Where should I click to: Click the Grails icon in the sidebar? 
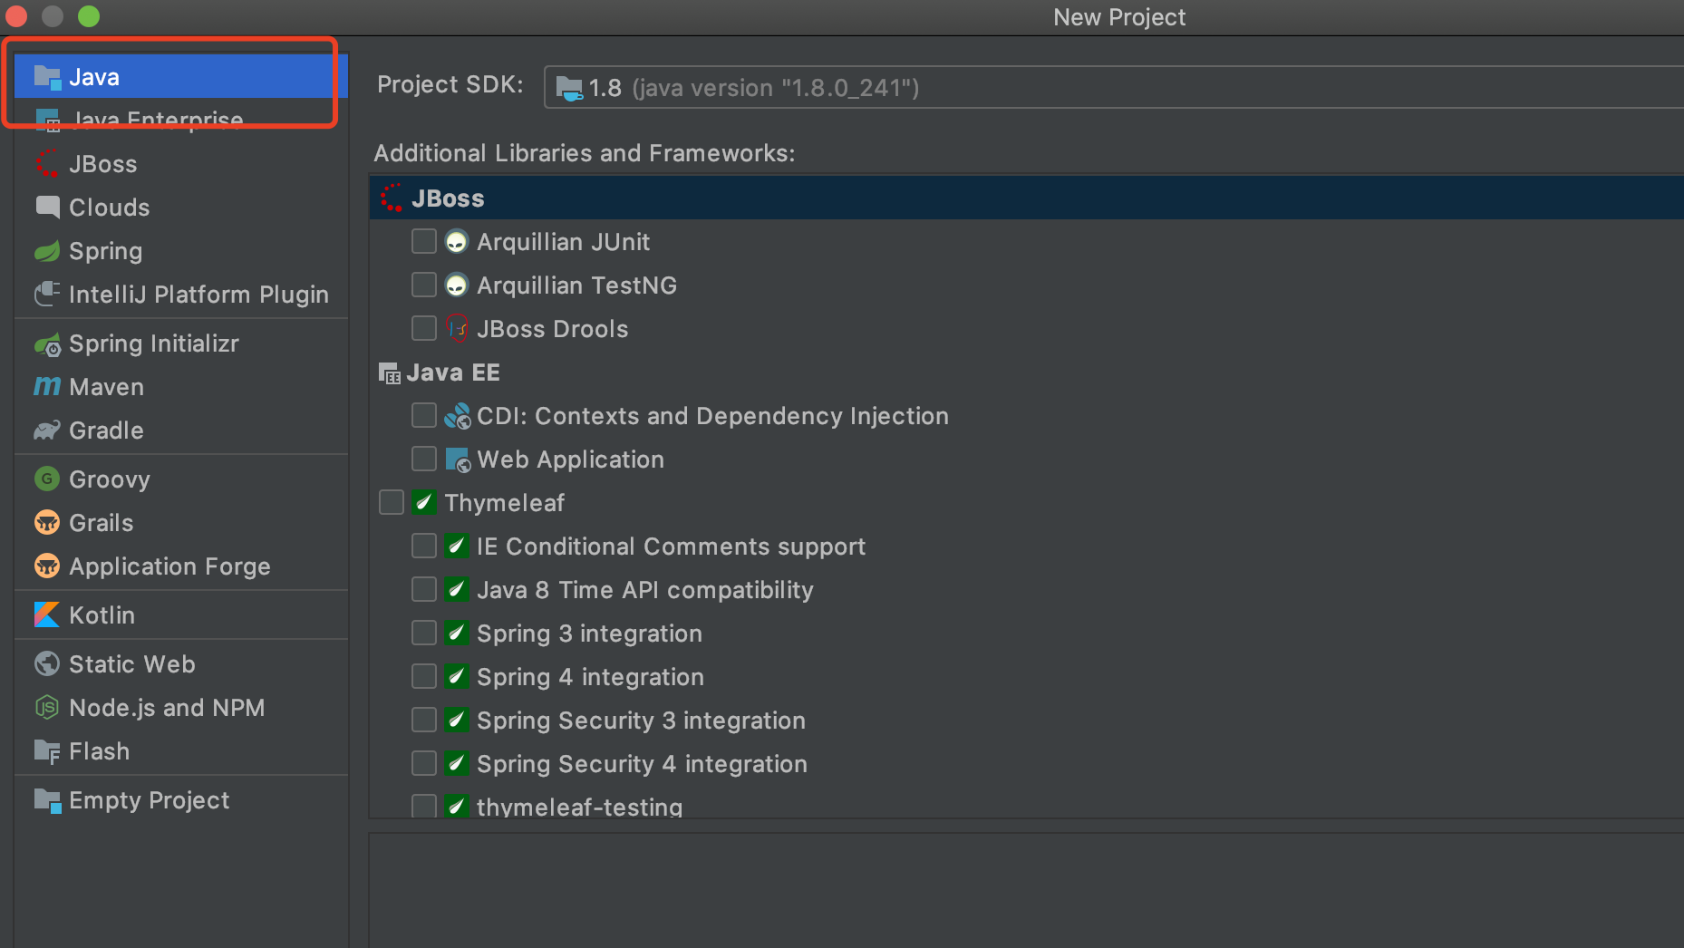(x=47, y=523)
